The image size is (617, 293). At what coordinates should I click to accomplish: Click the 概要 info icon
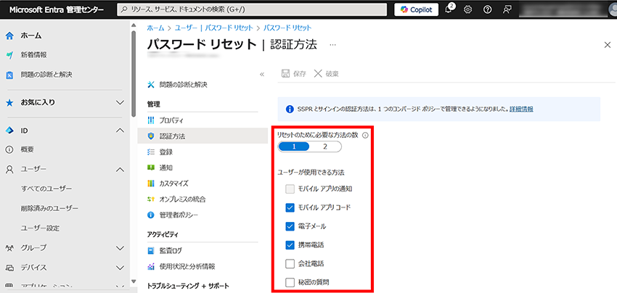coord(9,149)
